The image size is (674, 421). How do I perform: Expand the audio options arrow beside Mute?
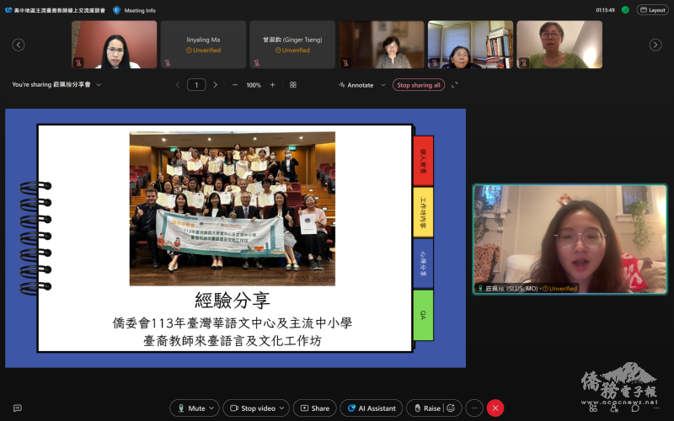(211, 408)
